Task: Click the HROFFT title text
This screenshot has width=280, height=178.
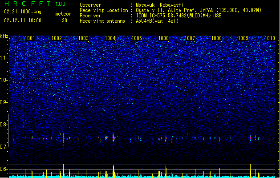Action: point(28,4)
